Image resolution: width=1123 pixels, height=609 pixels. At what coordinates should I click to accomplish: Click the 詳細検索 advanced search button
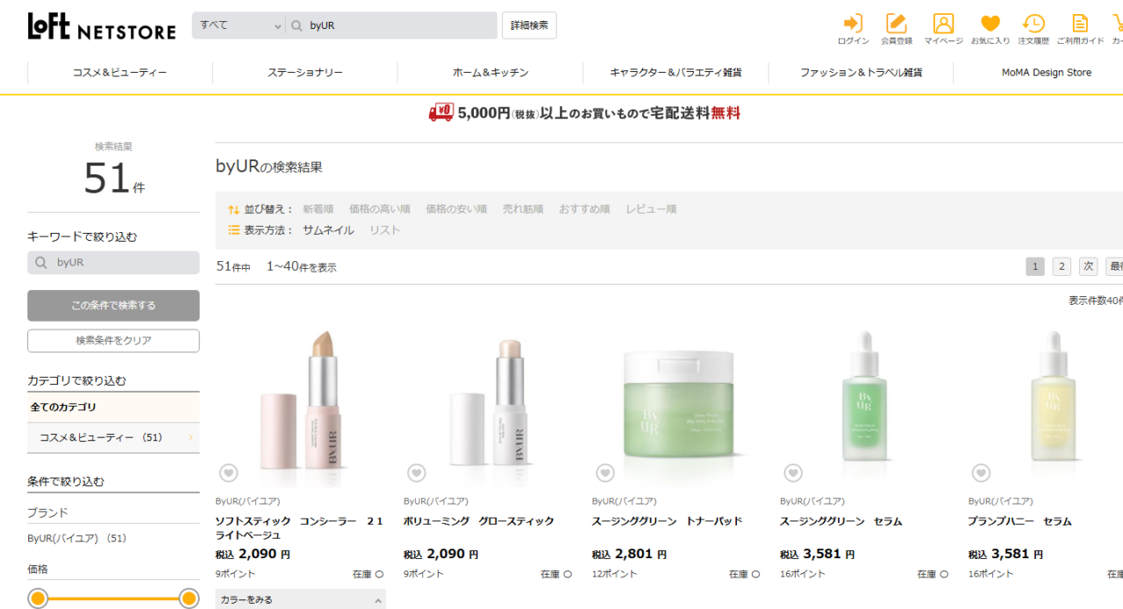tap(529, 25)
